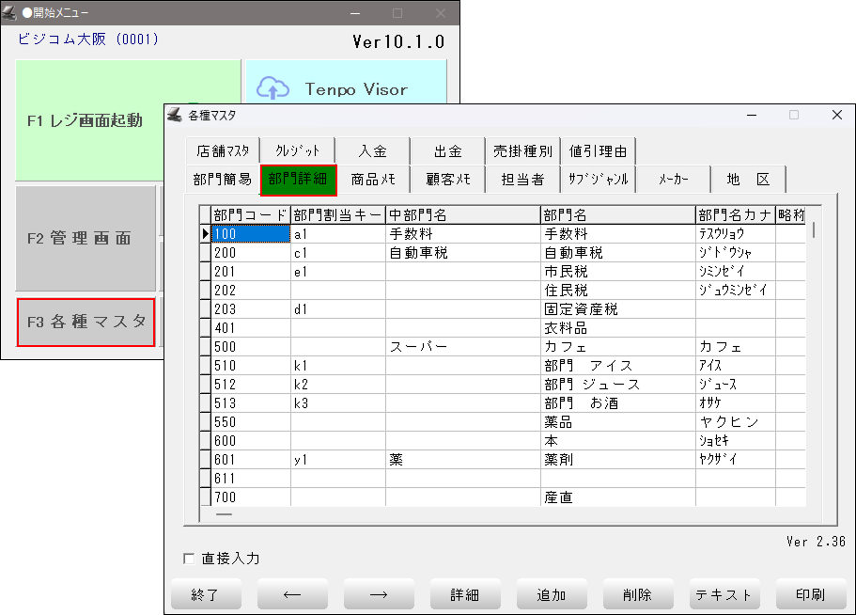Open F2 管理画面

85,239
